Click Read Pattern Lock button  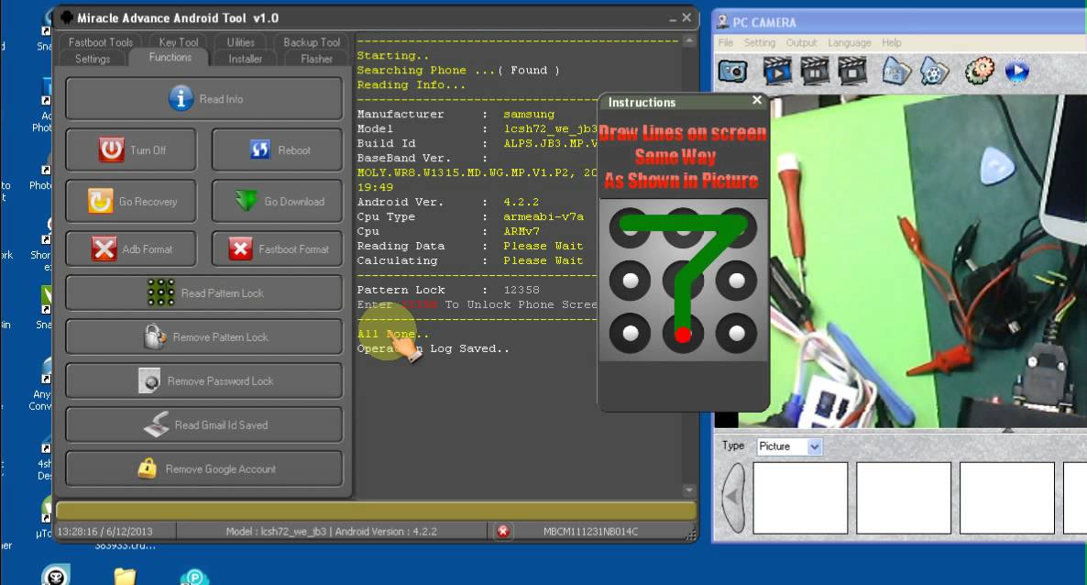click(x=203, y=292)
